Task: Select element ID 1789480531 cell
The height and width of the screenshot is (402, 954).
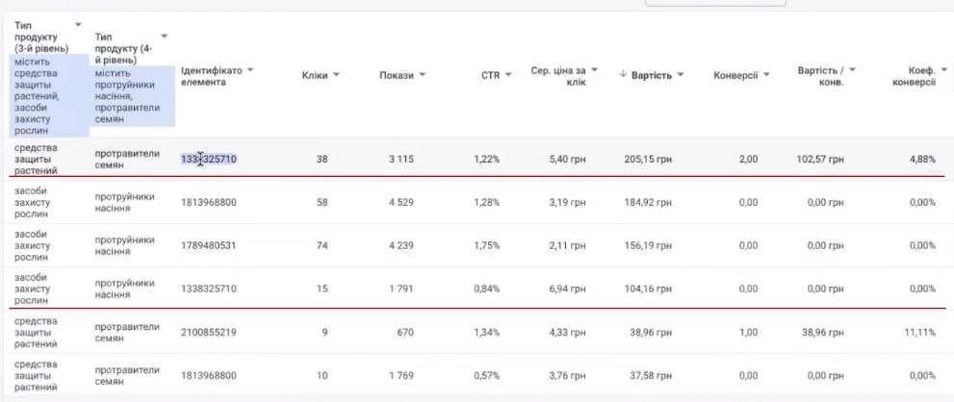Action: [209, 245]
